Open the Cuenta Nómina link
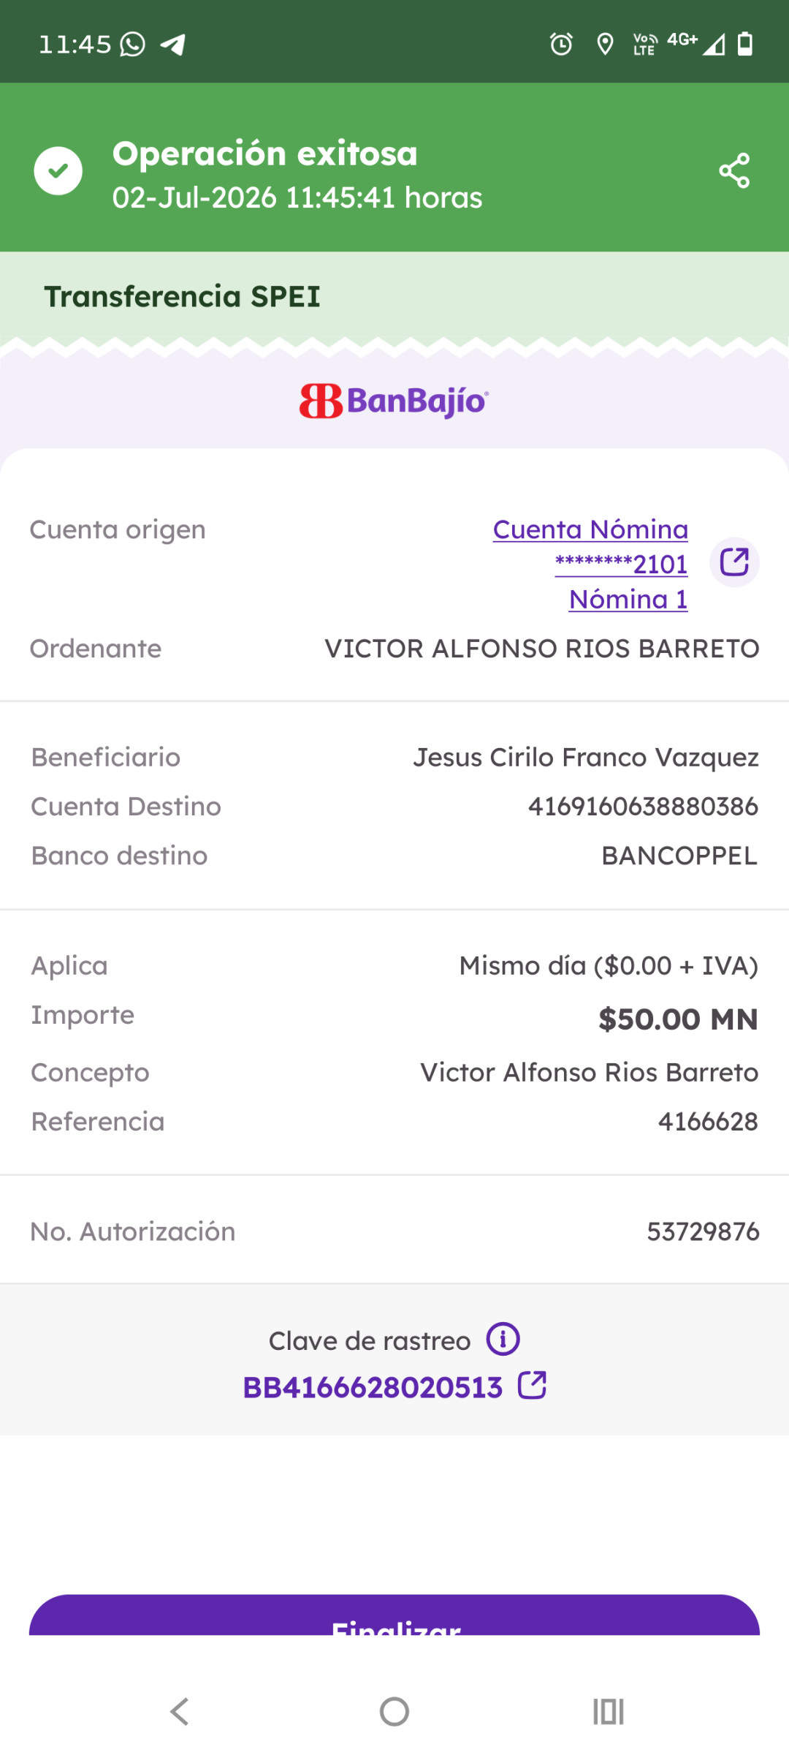Viewport: 789px width, 1755px height. (590, 529)
